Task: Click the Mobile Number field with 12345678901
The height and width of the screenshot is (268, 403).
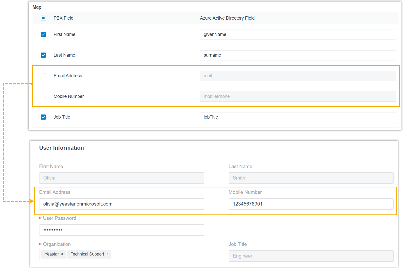Action: (311, 204)
